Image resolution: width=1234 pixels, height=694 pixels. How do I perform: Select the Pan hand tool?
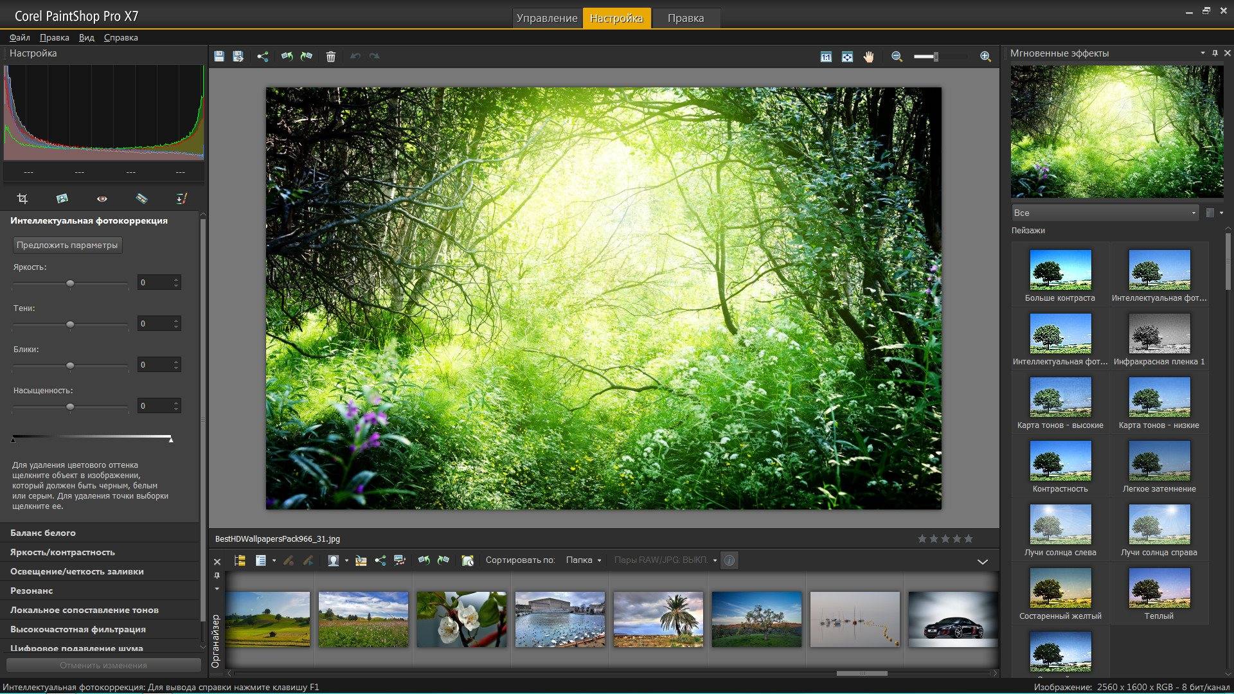pos(869,57)
